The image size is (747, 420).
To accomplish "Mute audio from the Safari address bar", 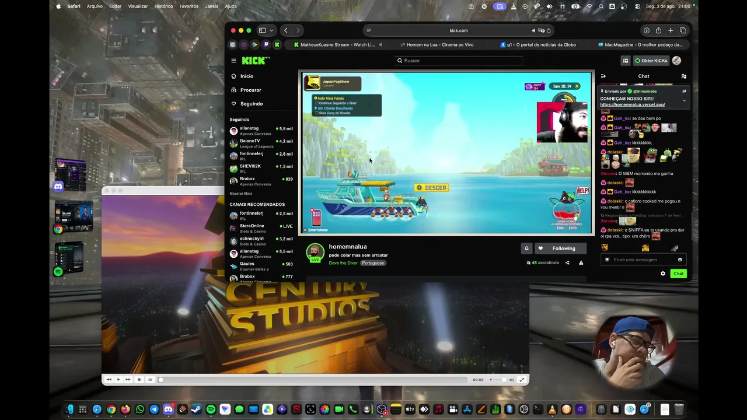I will coord(533,30).
